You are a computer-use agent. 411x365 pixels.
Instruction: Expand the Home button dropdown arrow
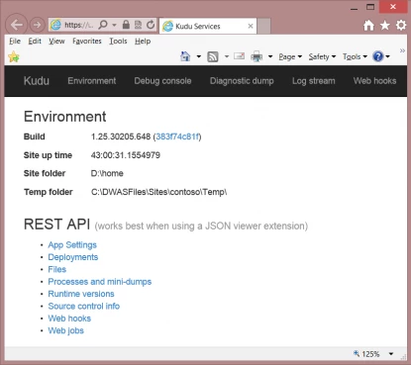(199, 56)
